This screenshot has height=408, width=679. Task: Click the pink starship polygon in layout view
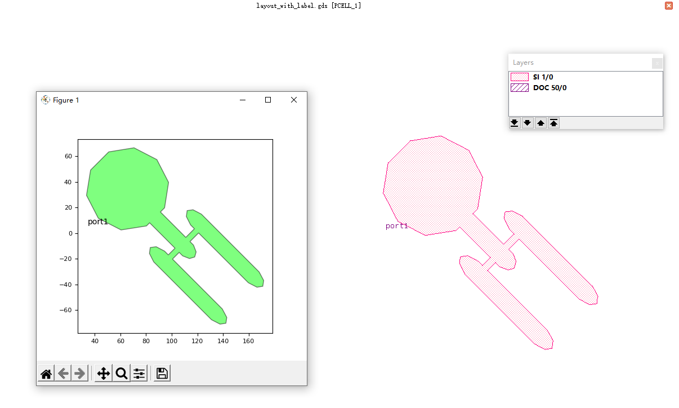(434, 186)
